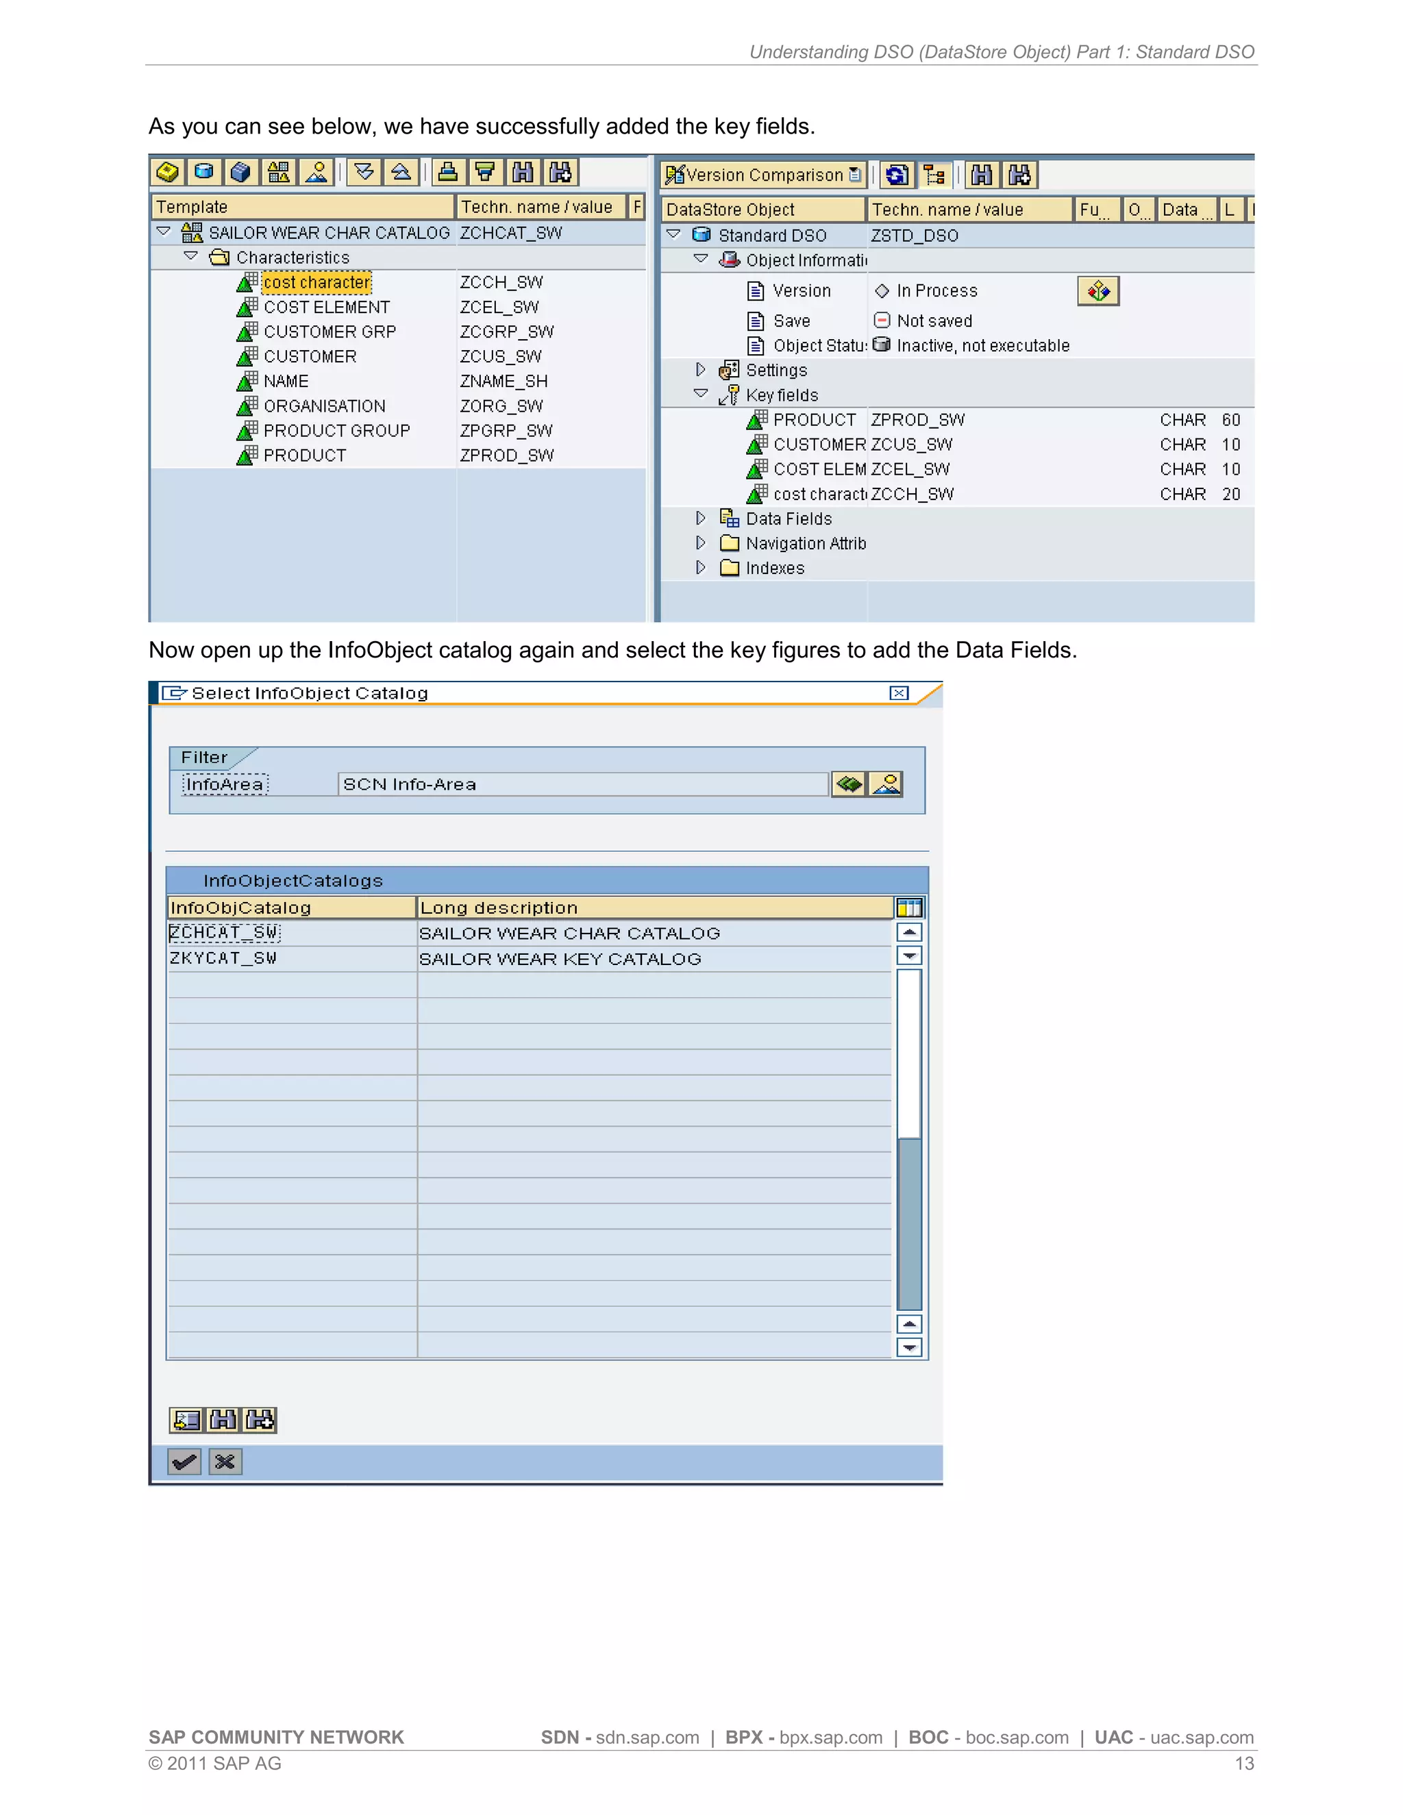Viewport: 1403px width, 1815px height.
Task: Expand the Data Fields node
Action: (701, 518)
